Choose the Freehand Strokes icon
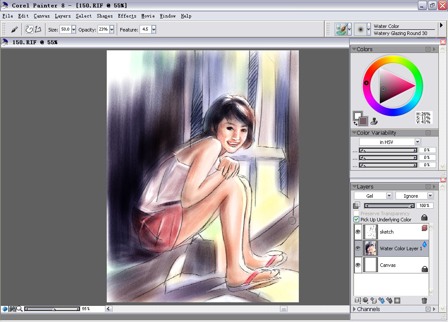Image resolution: width=448 pixels, height=322 pixels. tap(29, 29)
